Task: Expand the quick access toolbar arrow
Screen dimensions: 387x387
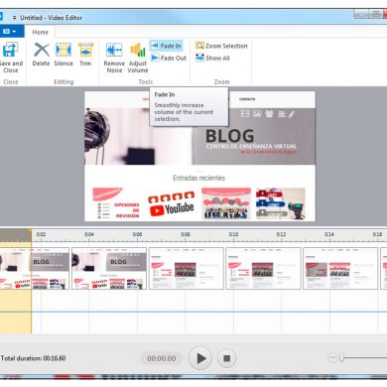Action: pyautogui.click(x=14, y=18)
